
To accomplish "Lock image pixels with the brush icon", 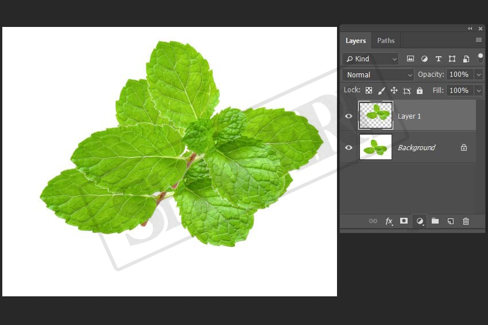I will point(381,91).
